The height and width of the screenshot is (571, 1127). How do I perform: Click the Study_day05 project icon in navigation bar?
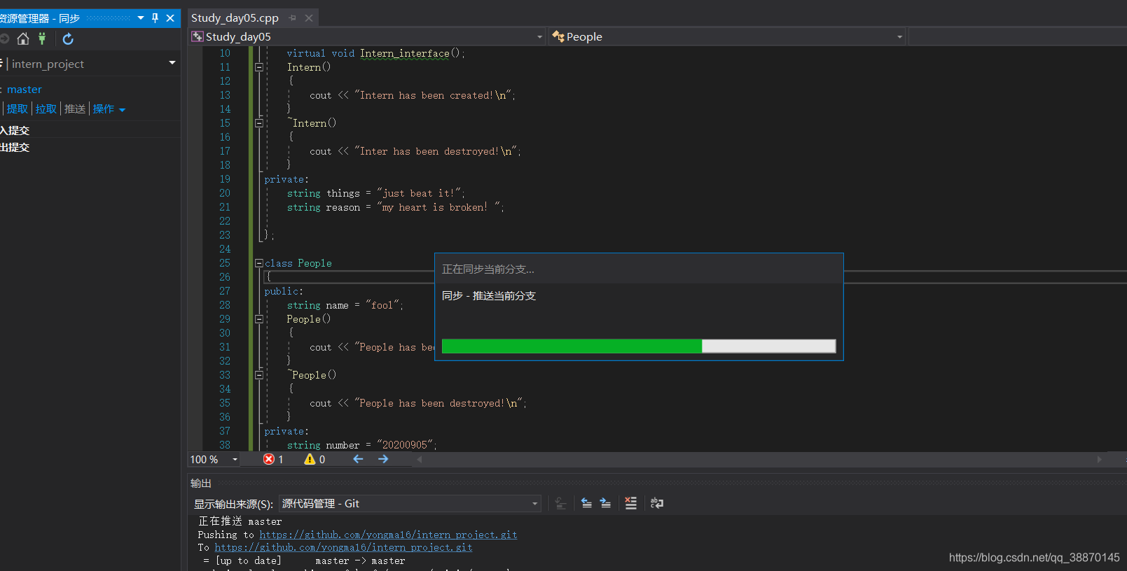[x=198, y=36]
